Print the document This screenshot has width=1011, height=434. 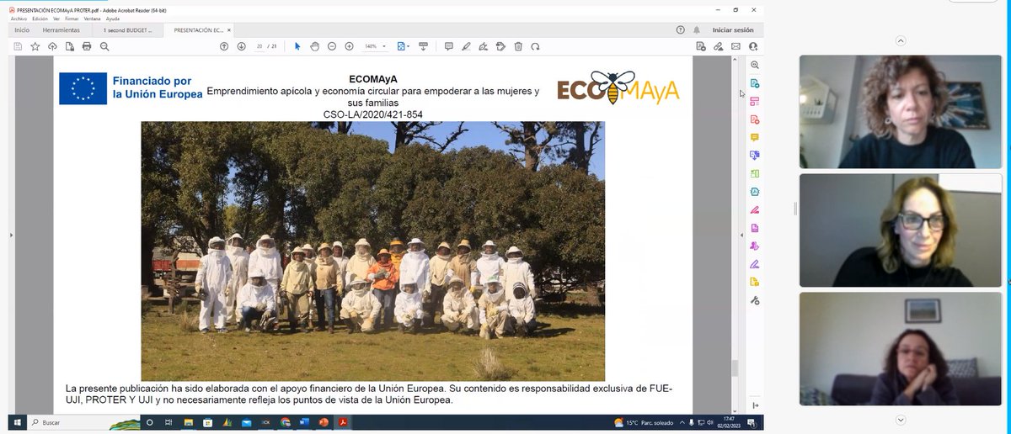pos(86,46)
